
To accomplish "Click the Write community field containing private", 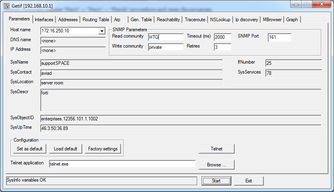I will click(166, 47).
